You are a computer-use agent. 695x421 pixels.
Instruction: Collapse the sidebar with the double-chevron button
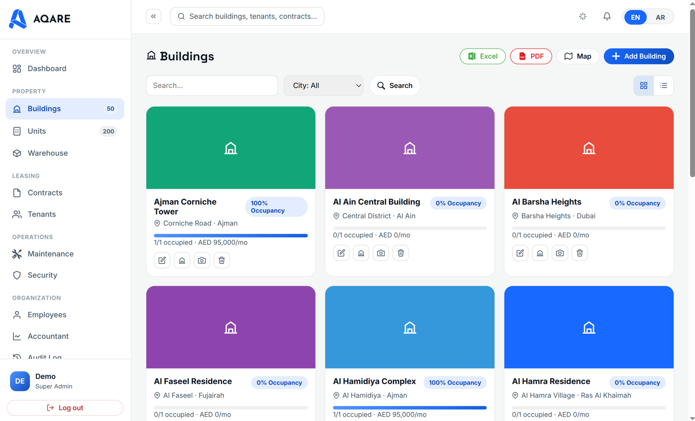[x=153, y=16]
